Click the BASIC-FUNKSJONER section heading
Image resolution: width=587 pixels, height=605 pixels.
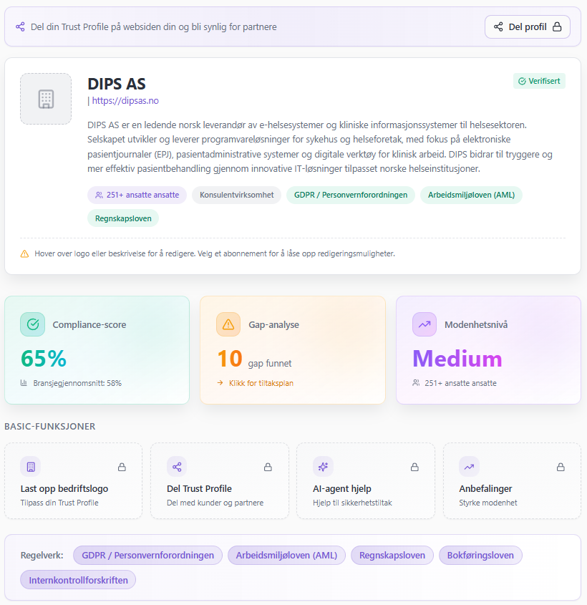[x=50, y=426]
